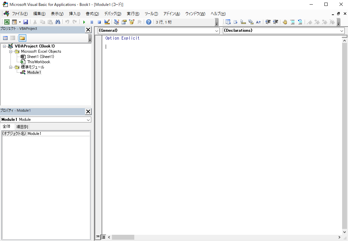The image size is (348, 241).
Task: Collapse the VBAProject (Book1) tree node
Action: [x=5, y=46]
